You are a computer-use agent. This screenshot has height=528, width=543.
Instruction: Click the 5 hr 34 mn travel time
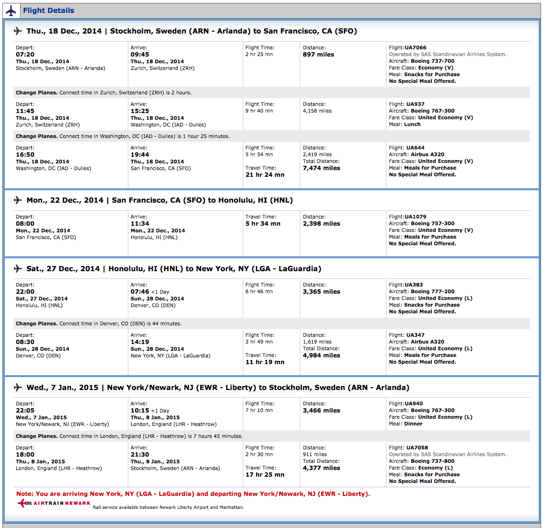click(x=263, y=223)
